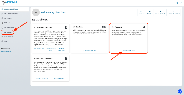Click 'My Advance Directive' card title
The width and height of the screenshot is (184, 95).
(x=43, y=27)
